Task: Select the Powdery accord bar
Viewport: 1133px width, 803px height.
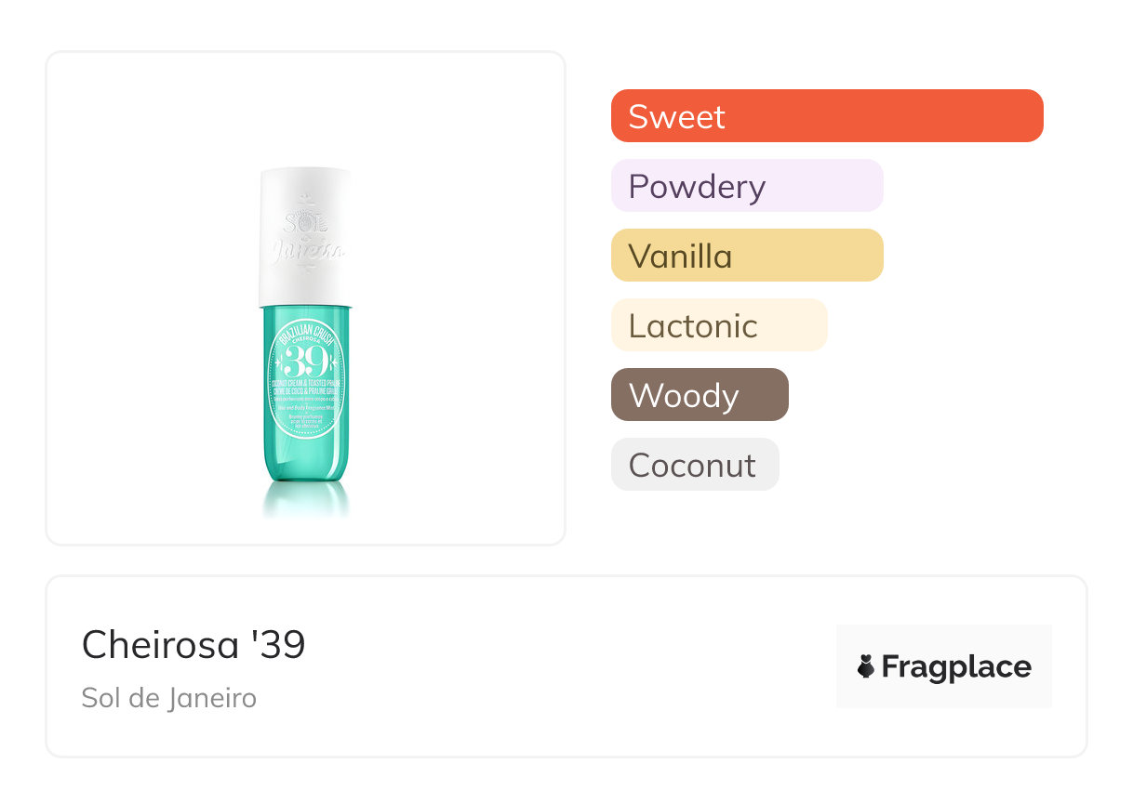Action: [x=747, y=186]
